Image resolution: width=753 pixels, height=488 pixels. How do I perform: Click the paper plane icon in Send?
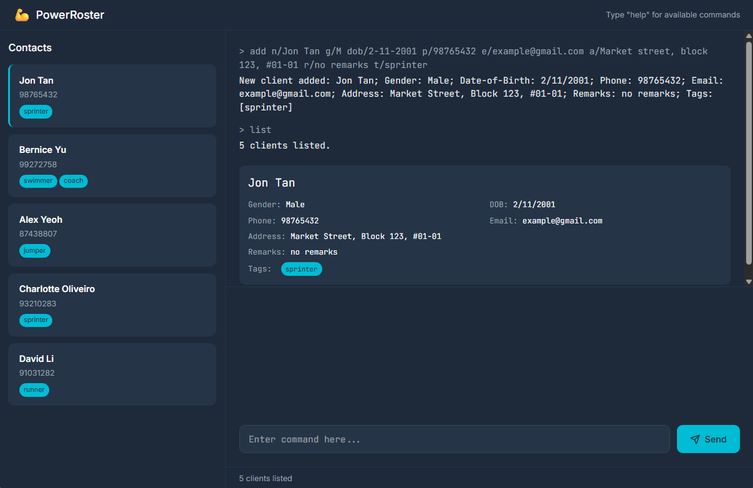[x=695, y=439]
